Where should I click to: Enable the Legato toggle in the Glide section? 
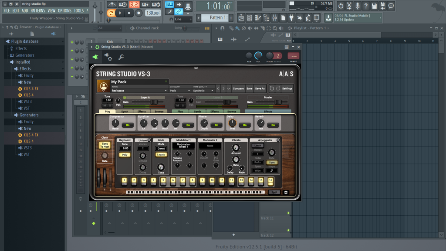coord(161,155)
